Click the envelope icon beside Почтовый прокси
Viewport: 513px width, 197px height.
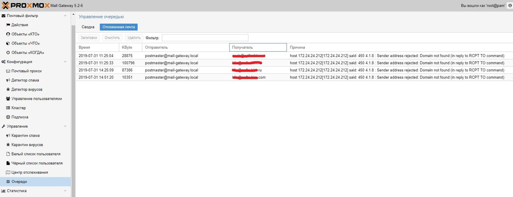pyautogui.click(x=8, y=71)
